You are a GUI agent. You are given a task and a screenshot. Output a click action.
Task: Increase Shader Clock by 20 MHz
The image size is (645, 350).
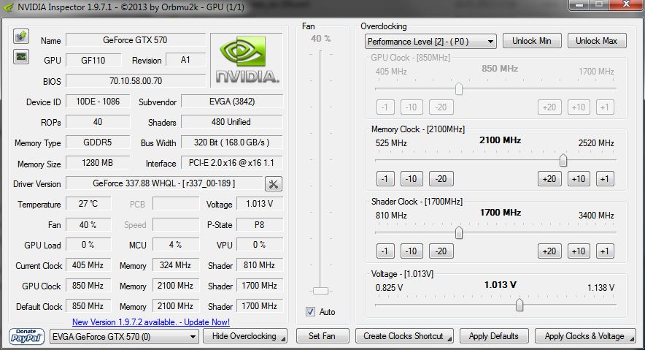[x=549, y=251]
